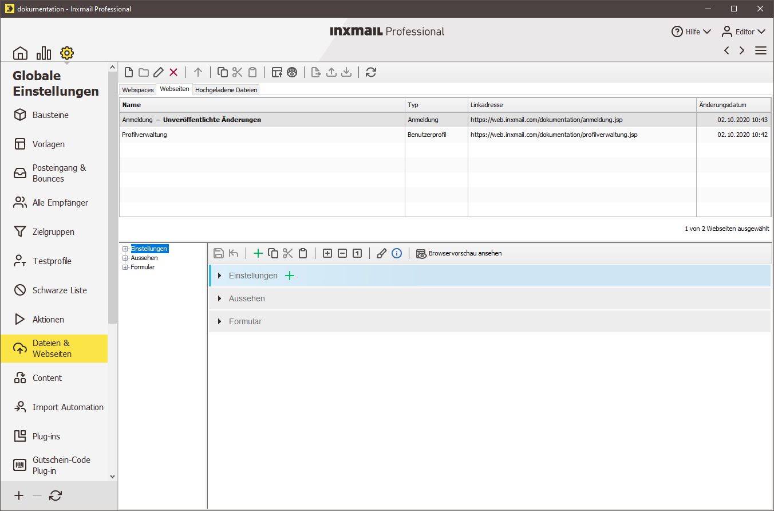Click the boxed number one level icon

[357, 253]
